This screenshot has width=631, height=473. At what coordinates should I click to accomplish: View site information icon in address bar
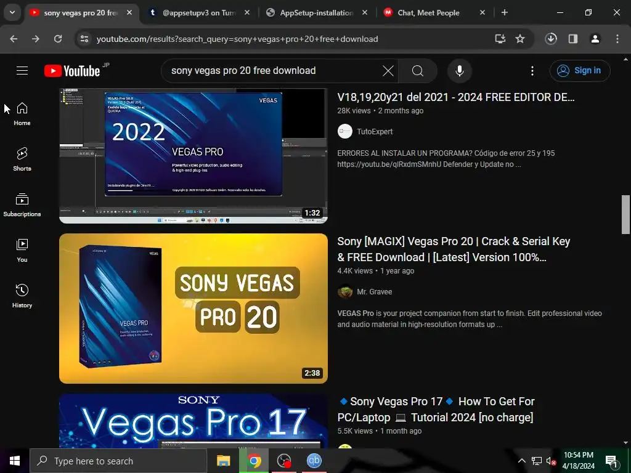point(84,39)
